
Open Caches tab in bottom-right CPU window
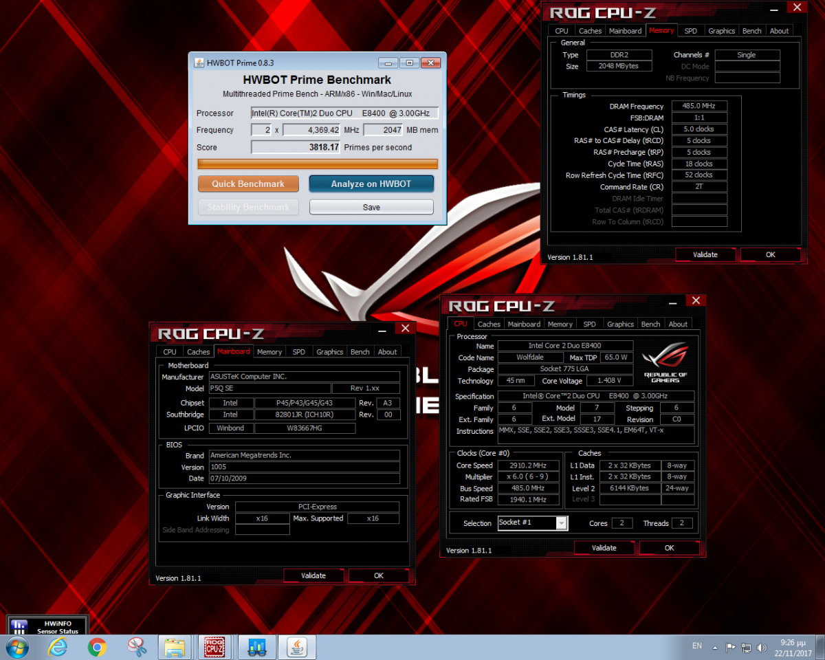[489, 324]
